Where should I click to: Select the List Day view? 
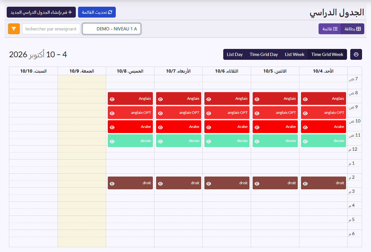point(234,54)
